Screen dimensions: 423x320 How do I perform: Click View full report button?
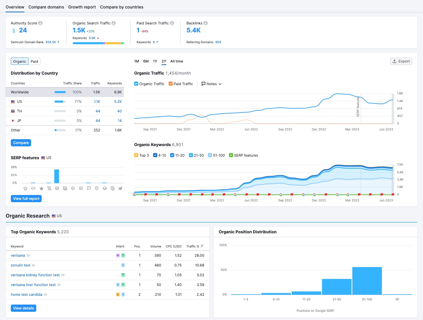coord(26,199)
